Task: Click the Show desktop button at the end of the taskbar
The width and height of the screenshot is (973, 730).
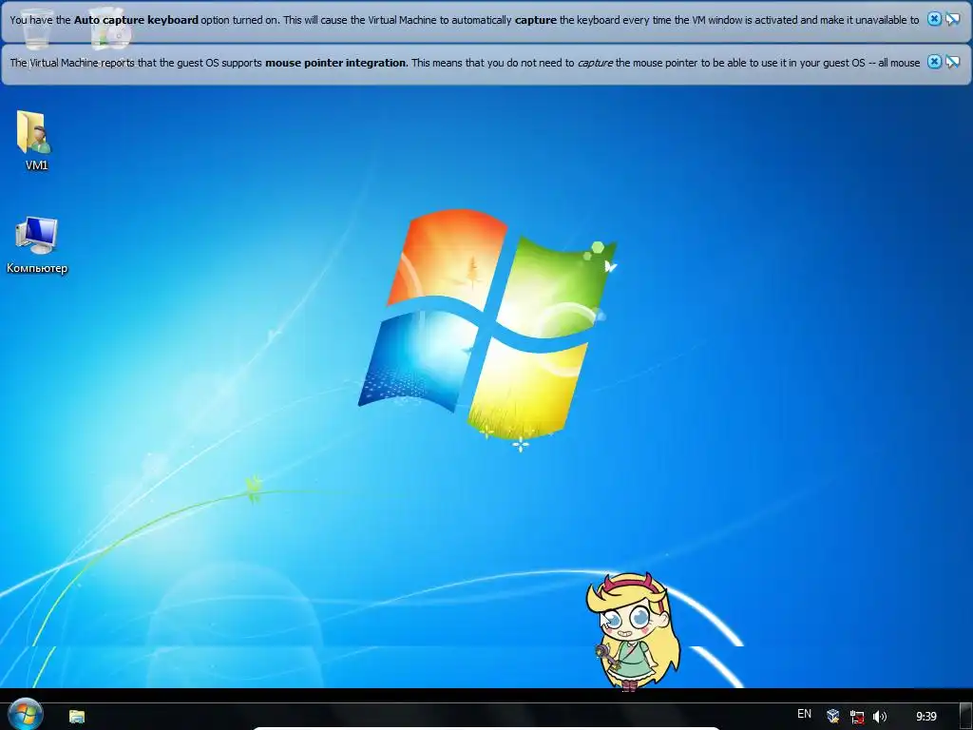Action: coord(966,717)
